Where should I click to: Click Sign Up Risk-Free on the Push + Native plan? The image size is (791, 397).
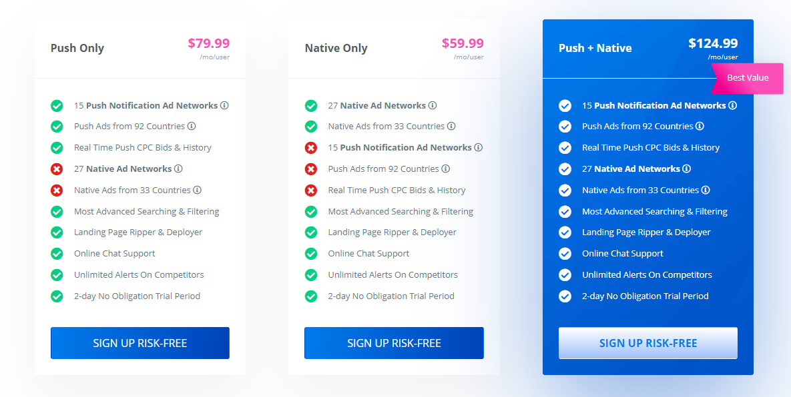647,343
